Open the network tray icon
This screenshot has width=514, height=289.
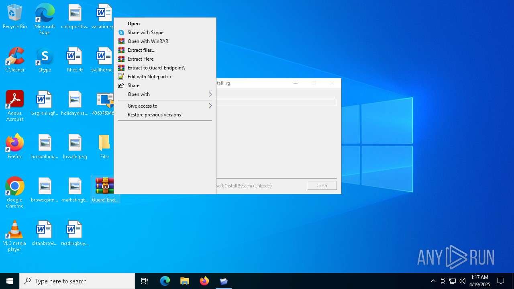pyautogui.click(x=453, y=281)
